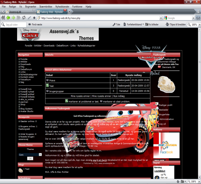Viewport: 201px width, 184px height.
Task: Click status bar camera images icon
Action: coord(182,181)
